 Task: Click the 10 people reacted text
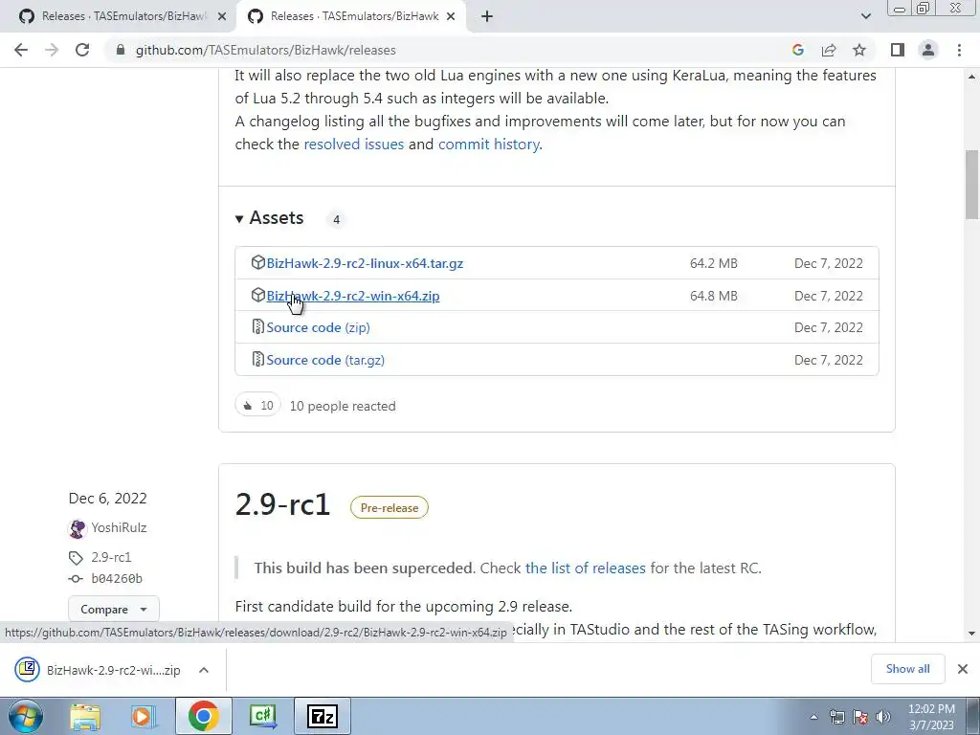coord(343,406)
